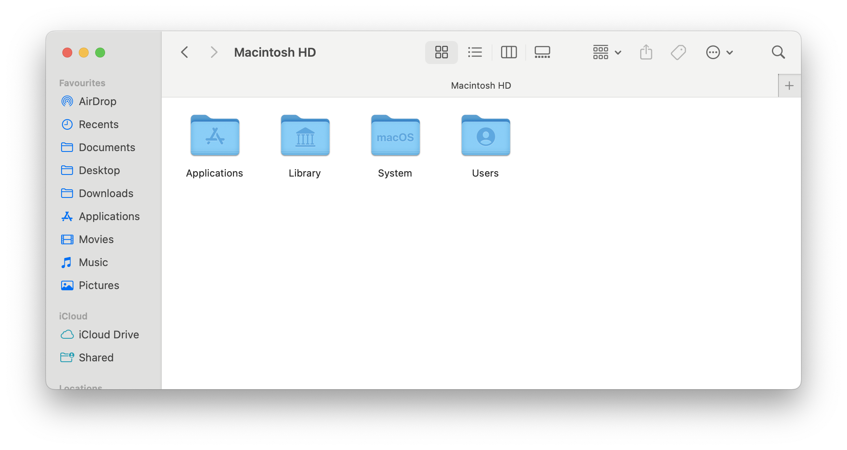Select the Users folder icon
Screen dimensions: 847x450
[x=485, y=135]
